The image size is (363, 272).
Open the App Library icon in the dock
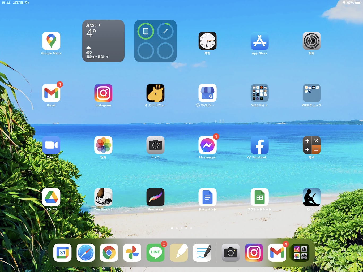[x=300, y=253]
